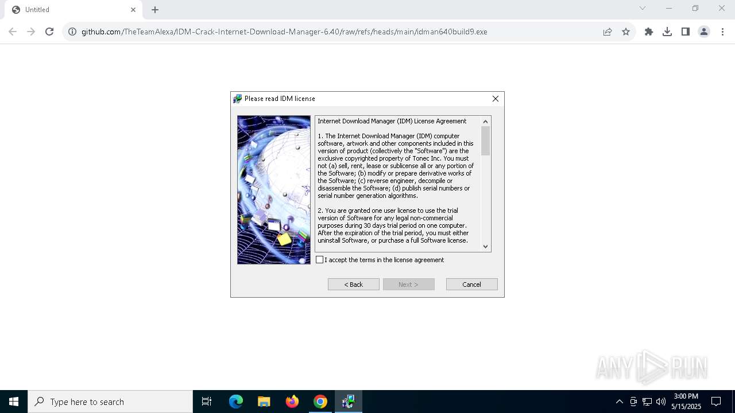
Task: View site information icon in address bar
Action: (x=72, y=32)
